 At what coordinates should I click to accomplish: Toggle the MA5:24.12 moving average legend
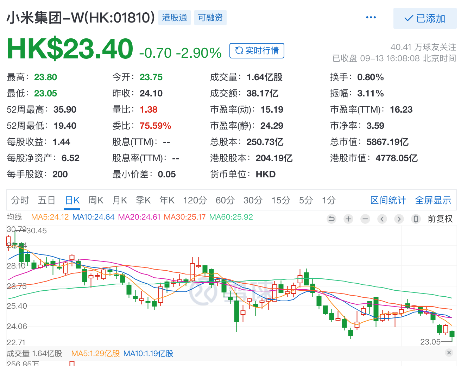pyautogui.click(x=50, y=217)
